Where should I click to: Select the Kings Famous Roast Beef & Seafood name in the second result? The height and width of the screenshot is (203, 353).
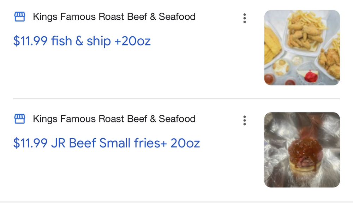coord(114,119)
